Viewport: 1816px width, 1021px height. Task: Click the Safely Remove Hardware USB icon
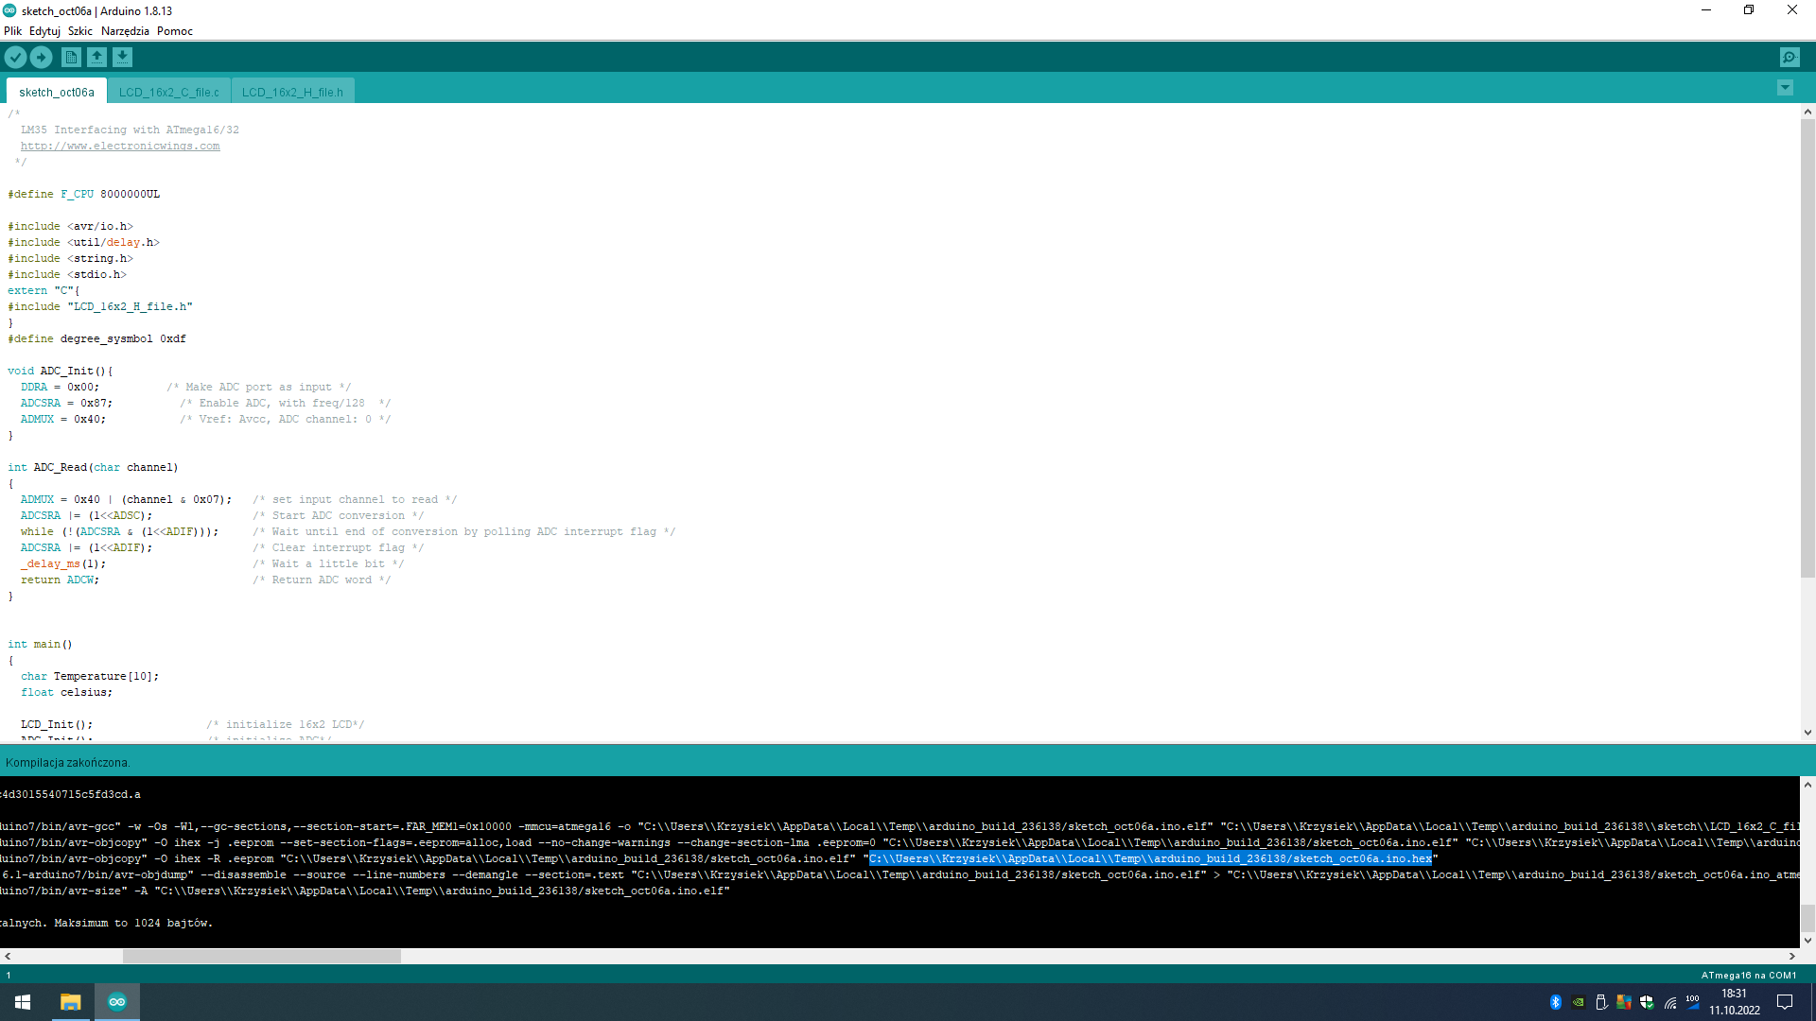click(1601, 1002)
